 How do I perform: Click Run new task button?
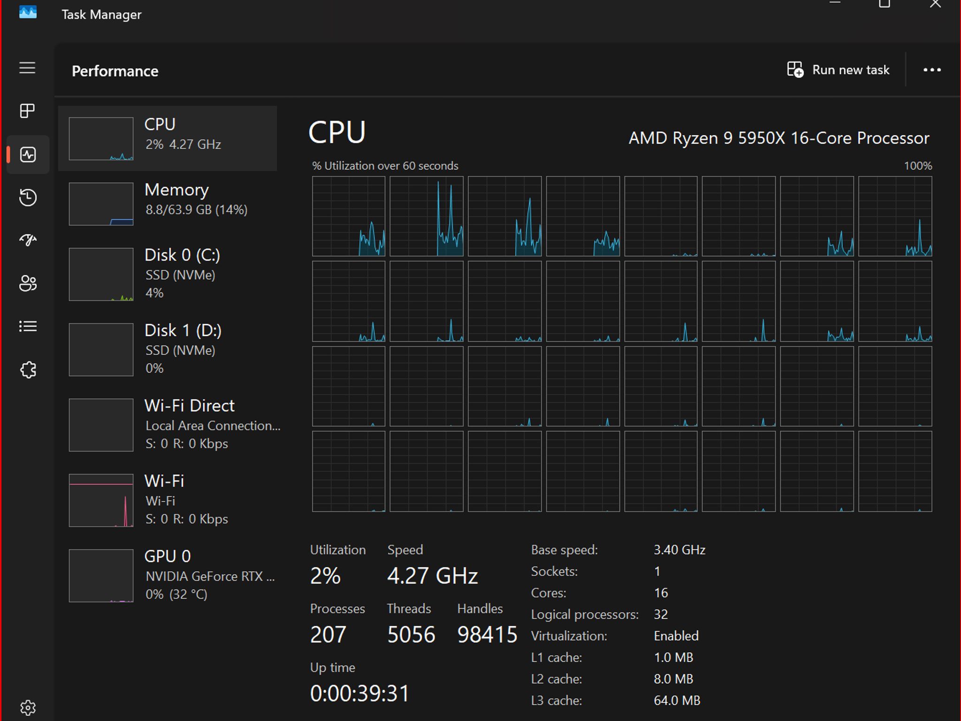point(838,70)
